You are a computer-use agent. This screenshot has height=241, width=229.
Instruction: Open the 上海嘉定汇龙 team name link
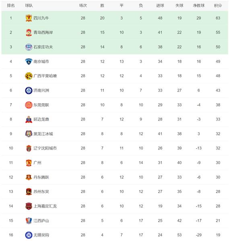click(45, 206)
